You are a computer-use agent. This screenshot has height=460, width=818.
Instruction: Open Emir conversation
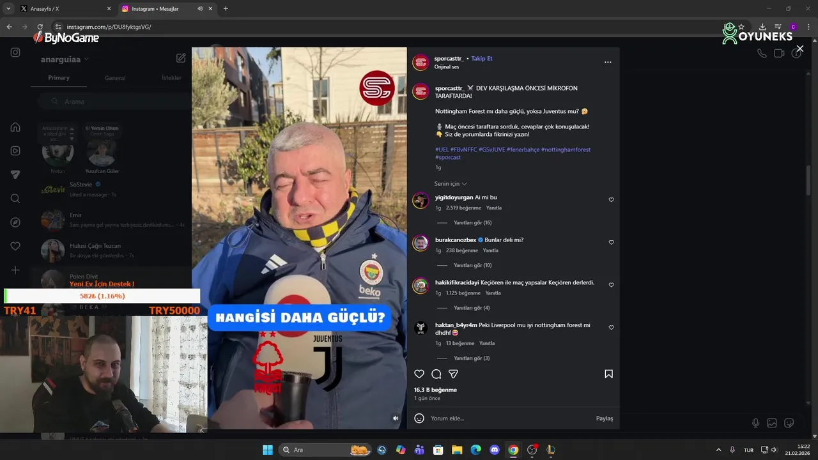point(112,219)
